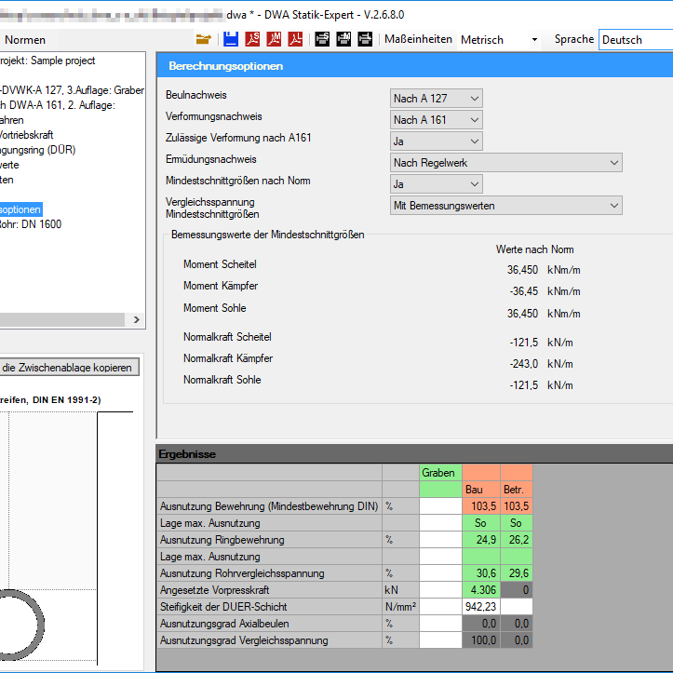Select the 'Rohr: DN 1600' tree entry
This screenshot has height=673, width=673.
(31, 224)
